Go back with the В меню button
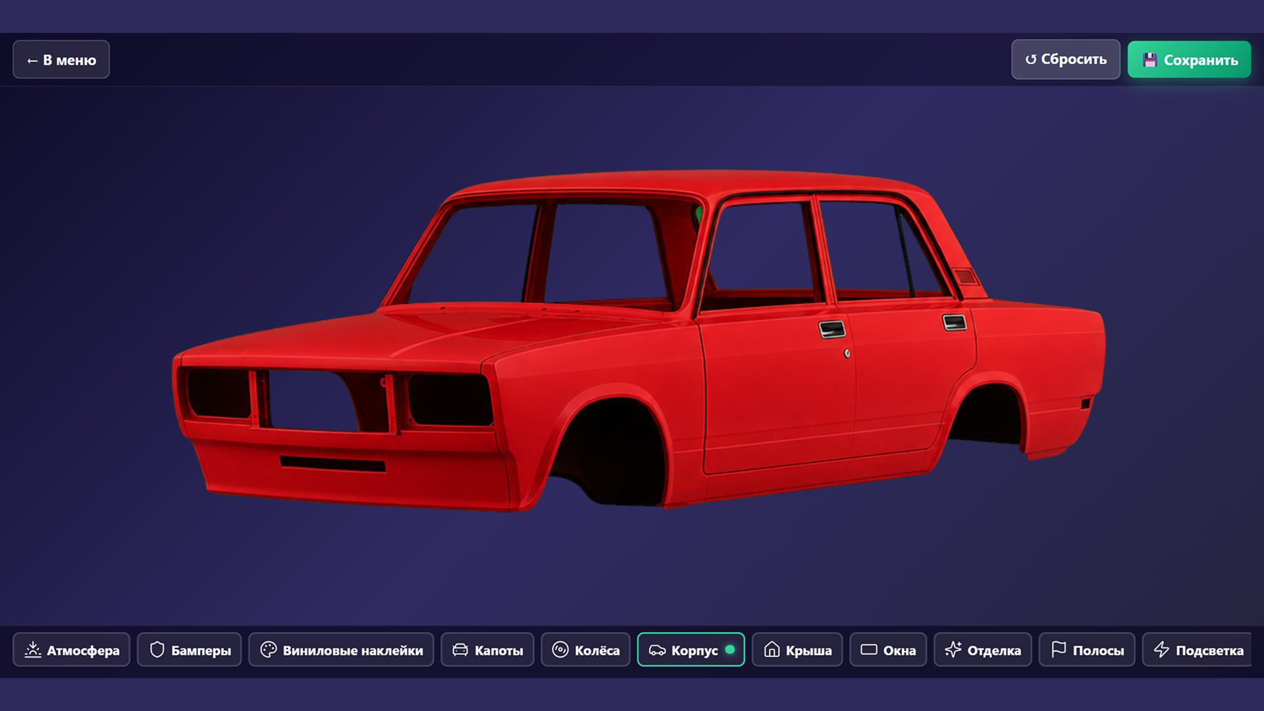The image size is (1264, 711). pos(61,60)
